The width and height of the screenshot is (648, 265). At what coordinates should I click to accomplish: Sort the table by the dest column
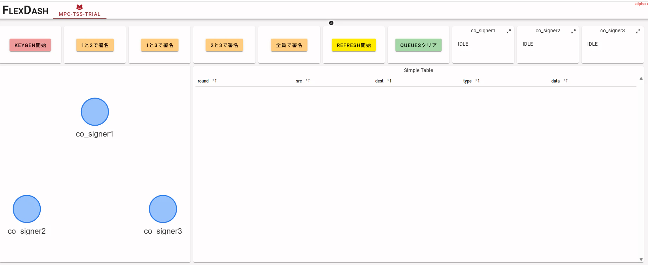coord(389,81)
